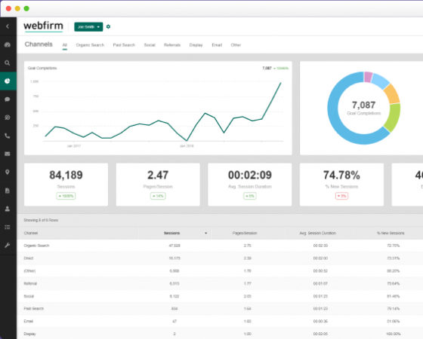Open the search magnifier icon in sidebar
The height and width of the screenshot is (339, 423).
(x=8, y=63)
